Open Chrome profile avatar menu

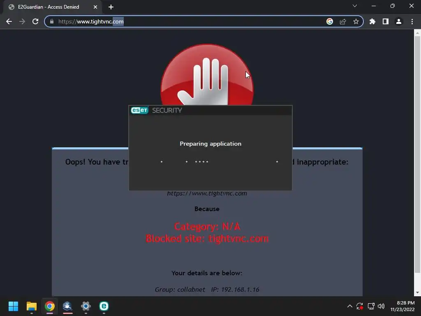click(x=399, y=21)
